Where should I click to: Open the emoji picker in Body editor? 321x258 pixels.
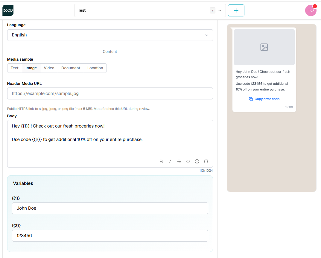point(197,161)
